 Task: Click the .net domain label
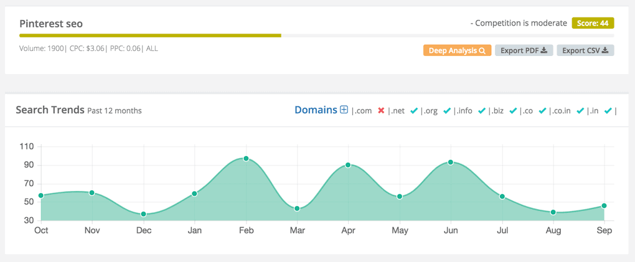[x=398, y=111]
